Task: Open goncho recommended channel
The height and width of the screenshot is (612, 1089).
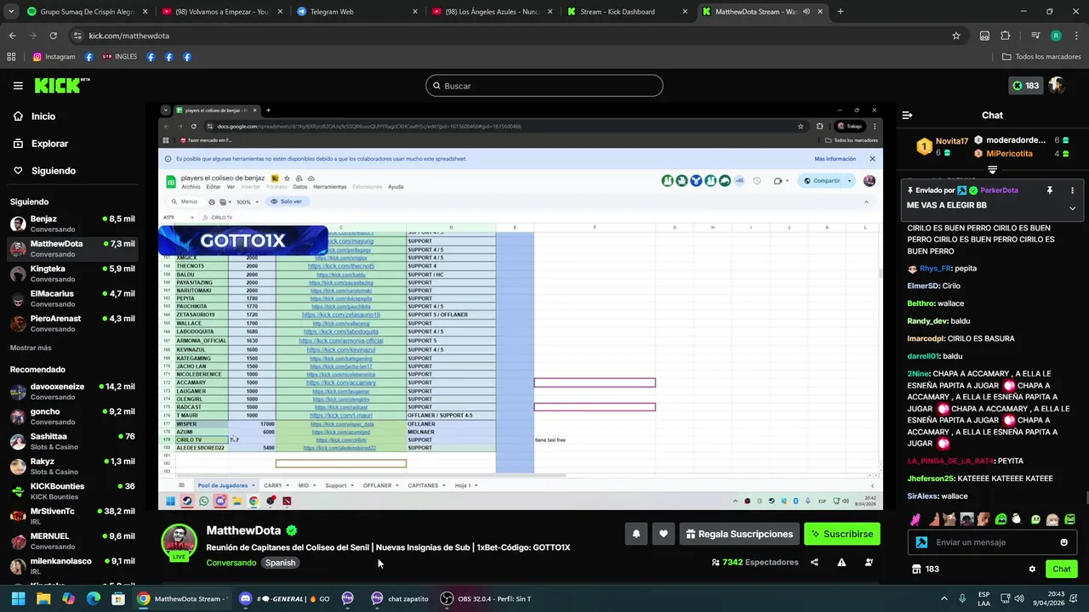Action: pos(72,416)
